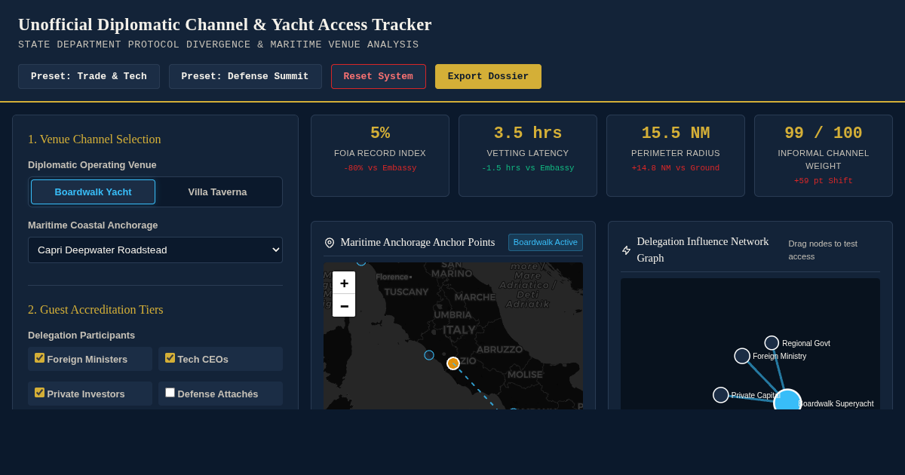Click the '-1.5 hrs vs Embassy' text
The width and height of the screenshot is (905, 475).
click(x=528, y=168)
